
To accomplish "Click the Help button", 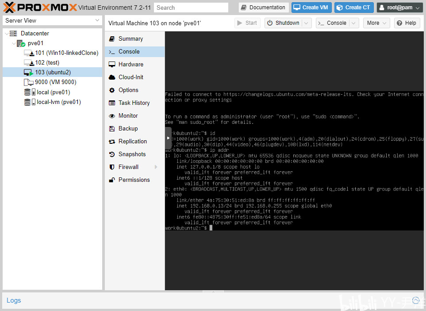I will tap(407, 23).
